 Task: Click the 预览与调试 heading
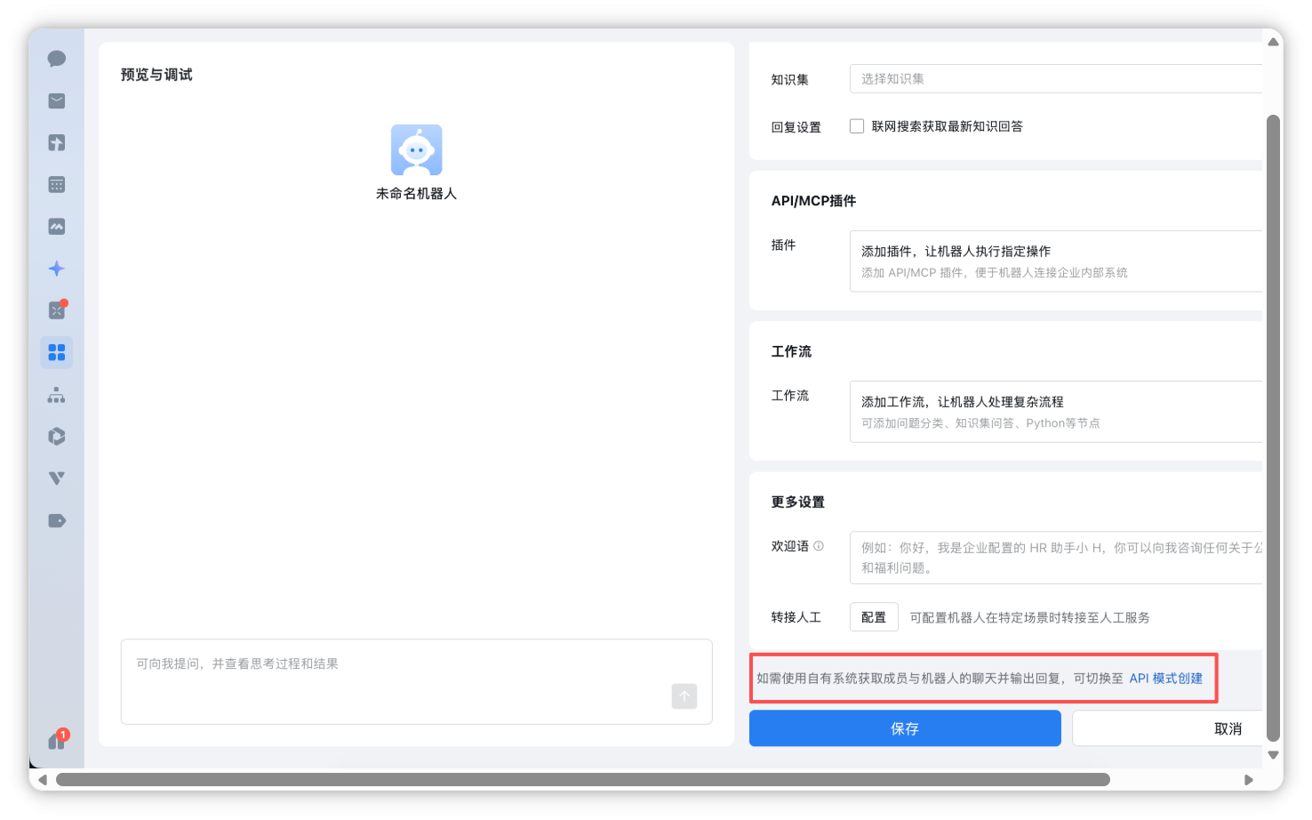(x=156, y=75)
